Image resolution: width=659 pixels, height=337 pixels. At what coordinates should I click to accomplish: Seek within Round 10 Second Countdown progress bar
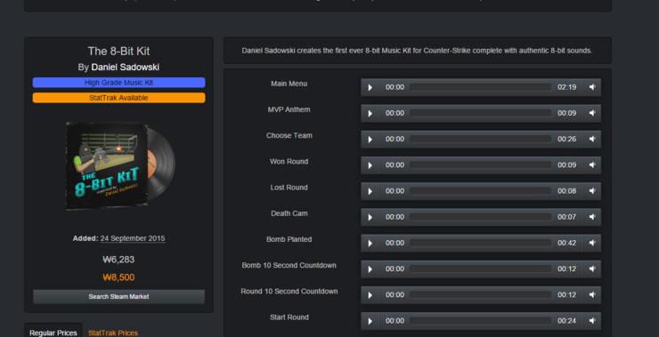click(x=480, y=295)
